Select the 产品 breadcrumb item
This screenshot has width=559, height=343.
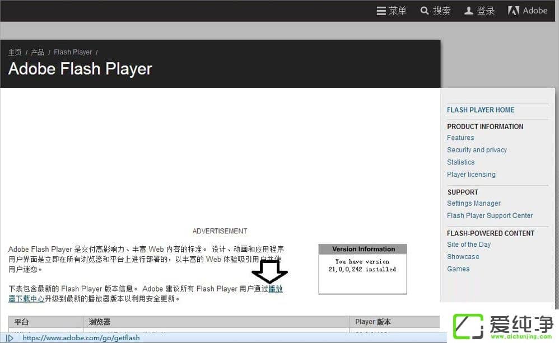[x=38, y=52]
